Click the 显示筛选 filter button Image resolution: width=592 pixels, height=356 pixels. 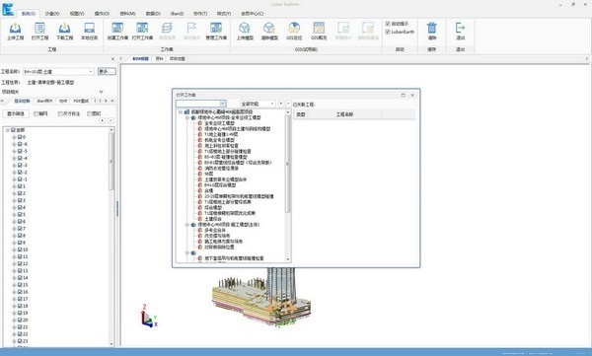[16, 113]
